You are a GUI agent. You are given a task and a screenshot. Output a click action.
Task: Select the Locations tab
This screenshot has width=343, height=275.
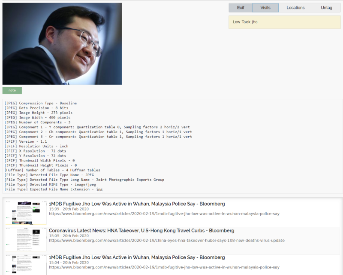click(295, 8)
